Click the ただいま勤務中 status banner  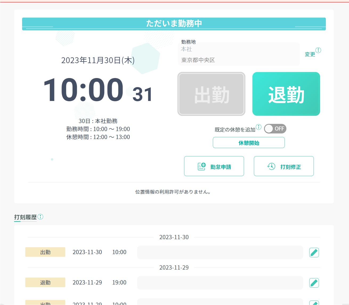[x=174, y=24]
